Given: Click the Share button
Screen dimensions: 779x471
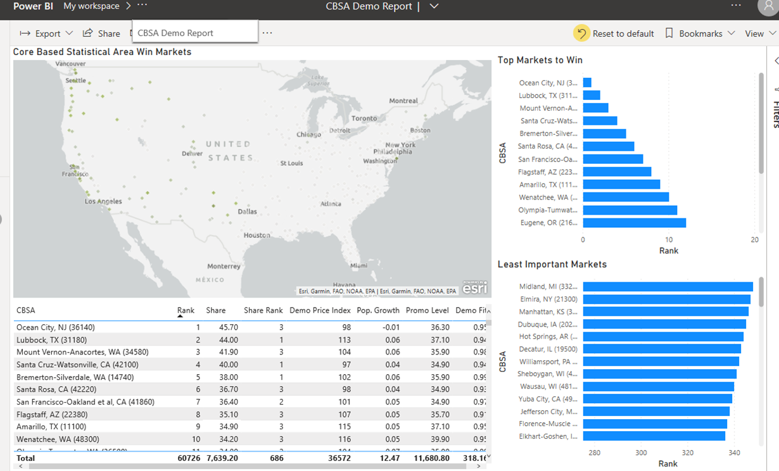Looking at the screenshot, I should [101, 34].
